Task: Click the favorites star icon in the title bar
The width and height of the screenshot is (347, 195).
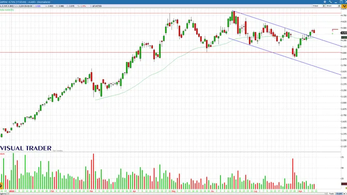Action: click(x=325, y=2)
